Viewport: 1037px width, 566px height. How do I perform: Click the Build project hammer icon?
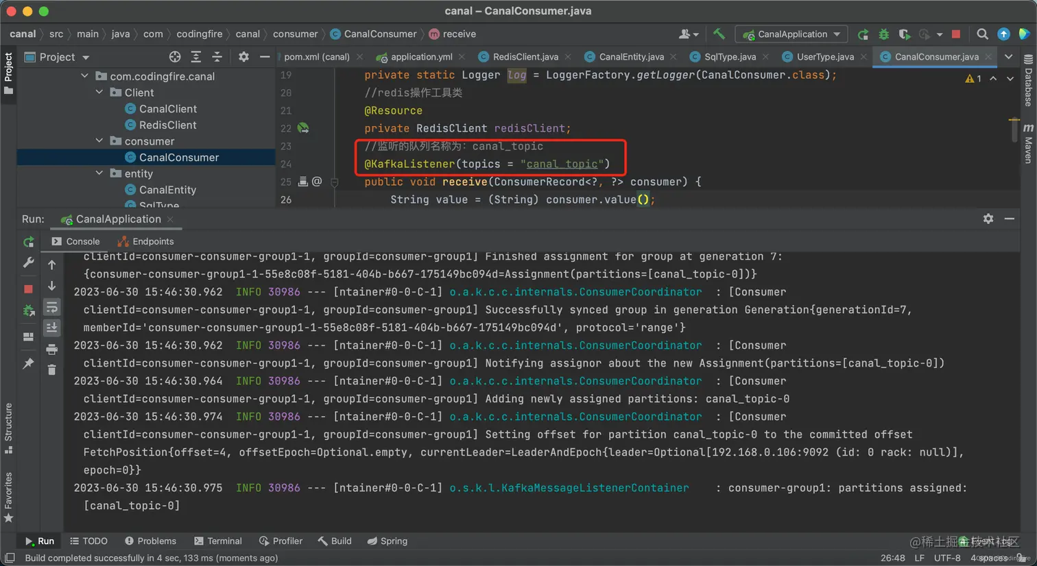click(x=719, y=34)
